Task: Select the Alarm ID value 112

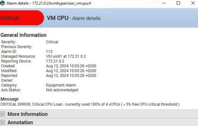Action: coord(49,52)
